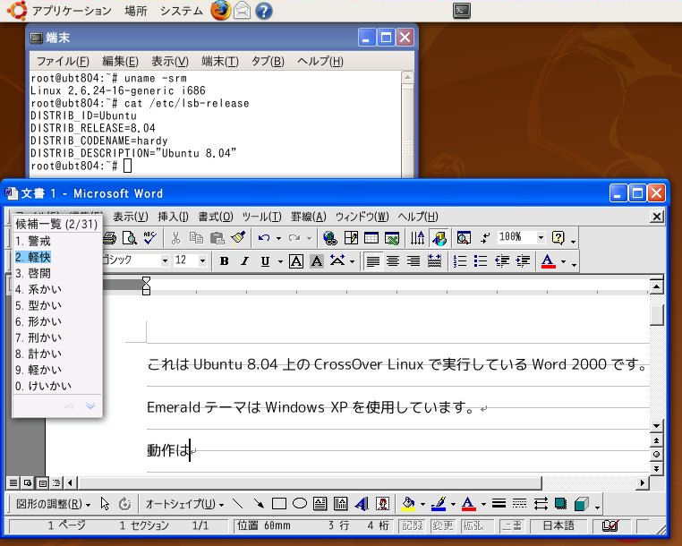Select the Arrow drawing tool
Viewport: 682px width, 546px height.
(x=259, y=504)
